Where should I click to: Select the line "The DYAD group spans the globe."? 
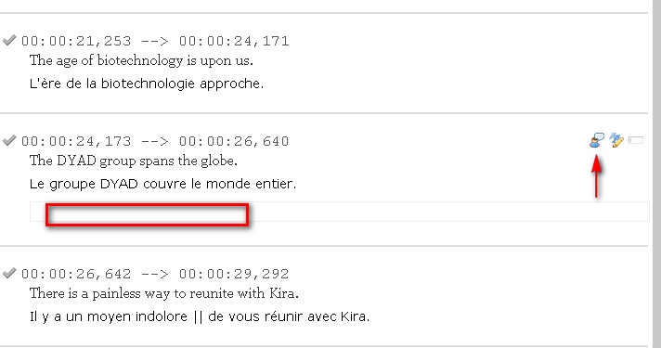133,161
